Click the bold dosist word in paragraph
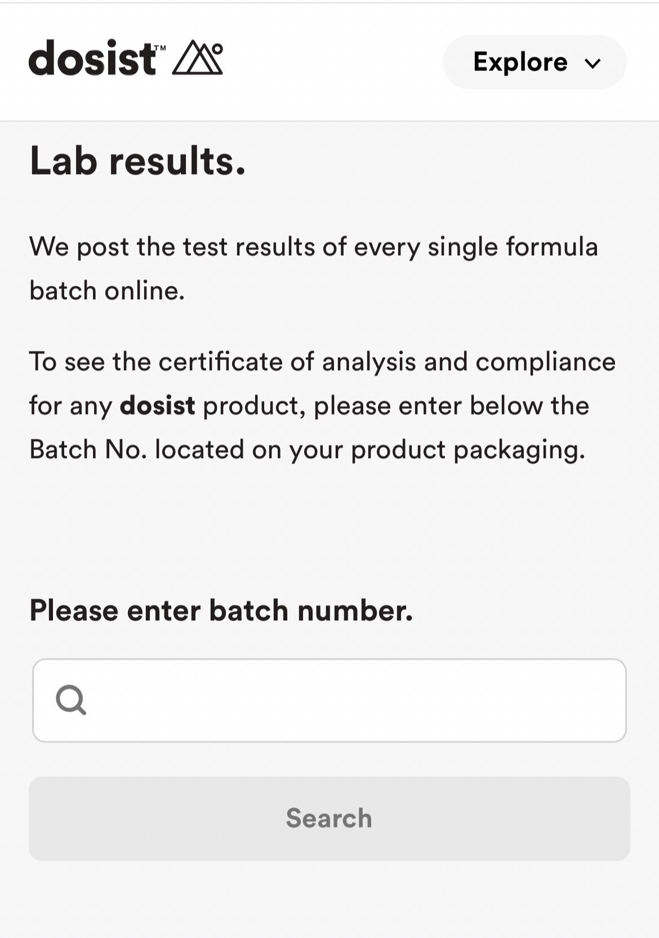 point(158,406)
